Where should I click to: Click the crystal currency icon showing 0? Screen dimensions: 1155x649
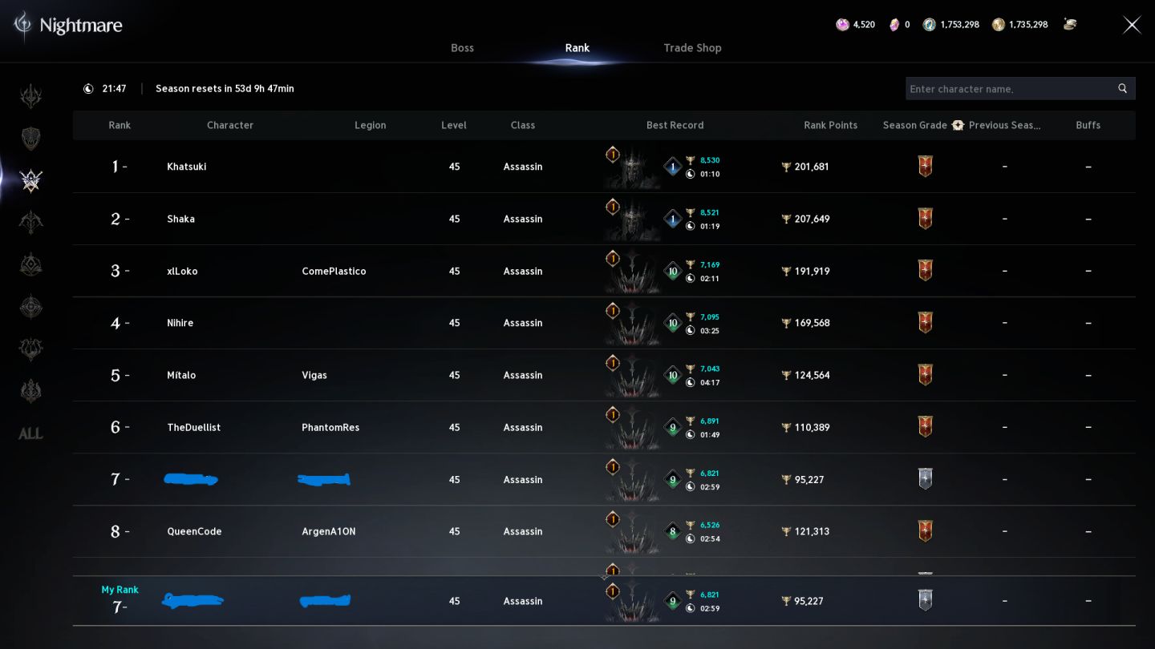[x=894, y=25]
